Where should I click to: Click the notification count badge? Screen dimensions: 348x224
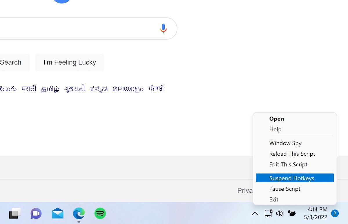[335, 213]
